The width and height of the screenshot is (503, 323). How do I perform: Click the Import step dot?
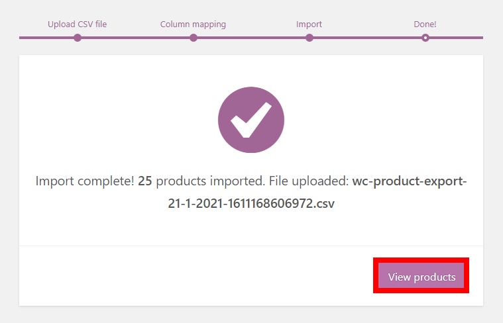[x=309, y=38]
